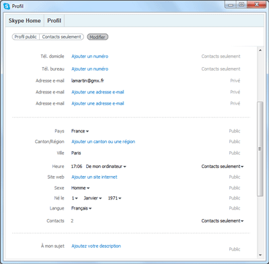Click Privé beside lamartin@gmx.fr
Viewport: 269px width, 264px height.
pos(235,81)
